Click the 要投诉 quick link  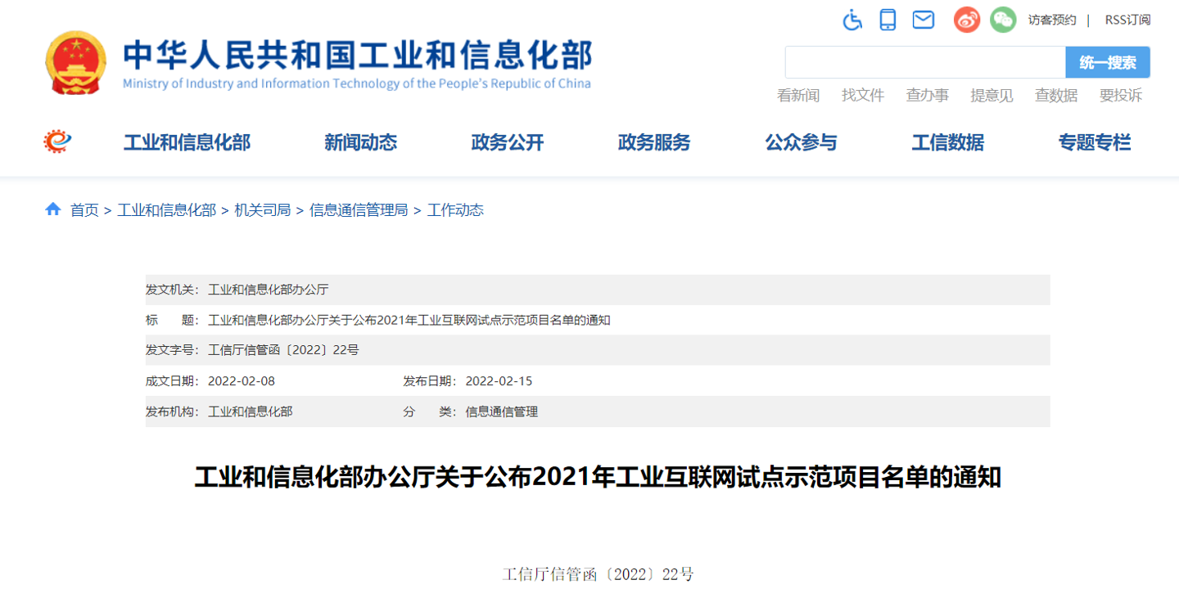click(x=1121, y=95)
